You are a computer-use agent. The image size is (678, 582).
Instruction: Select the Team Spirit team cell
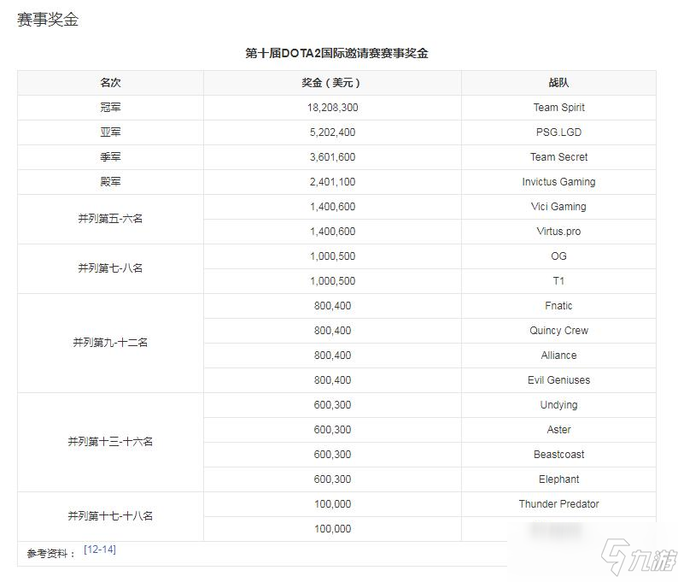pos(558,108)
